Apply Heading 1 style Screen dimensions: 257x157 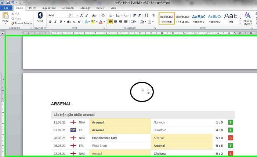199,18
